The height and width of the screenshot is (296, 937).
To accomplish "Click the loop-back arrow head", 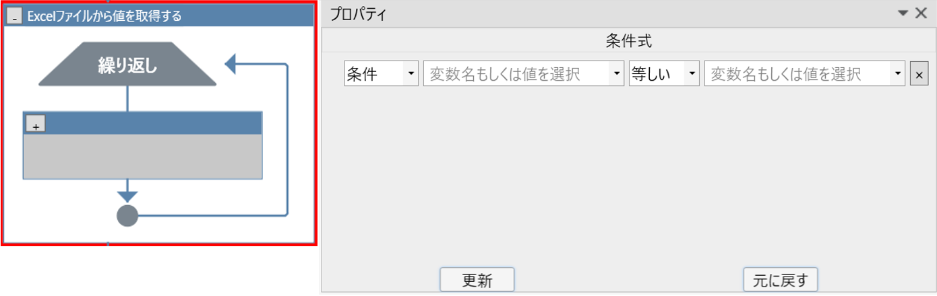I will (x=230, y=65).
